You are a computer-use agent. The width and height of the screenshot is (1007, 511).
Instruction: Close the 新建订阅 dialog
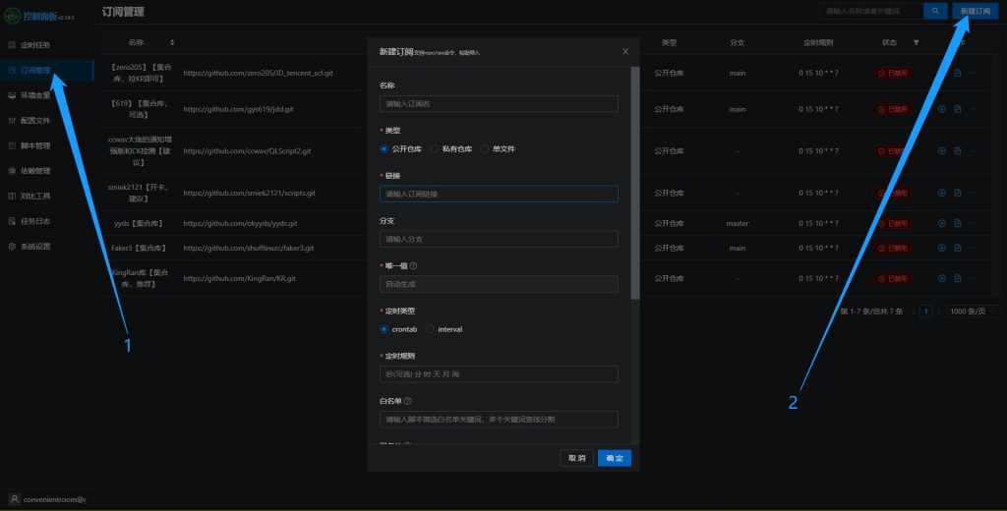pos(625,51)
